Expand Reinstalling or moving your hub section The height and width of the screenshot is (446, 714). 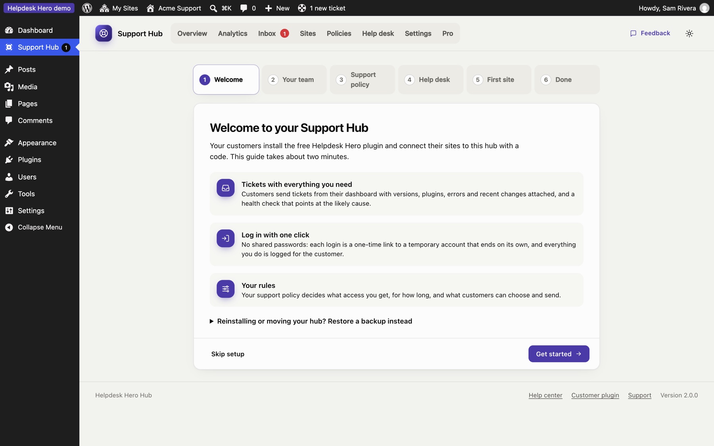pyautogui.click(x=311, y=321)
